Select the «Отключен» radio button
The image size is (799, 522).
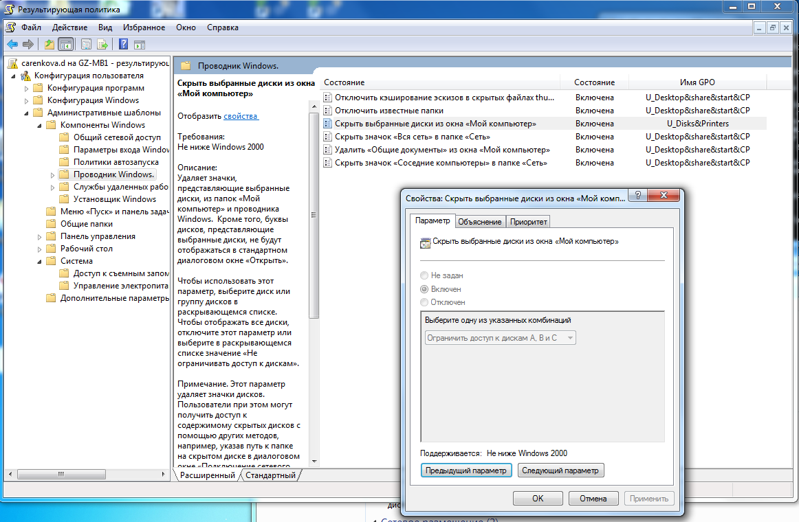point(424,302)
